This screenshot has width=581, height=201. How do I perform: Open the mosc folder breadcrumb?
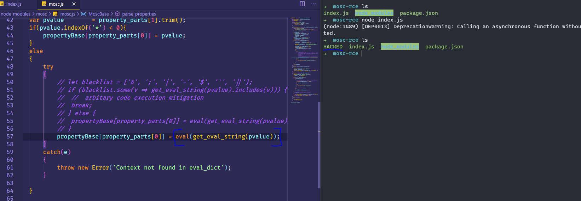[x=41, y=14]
